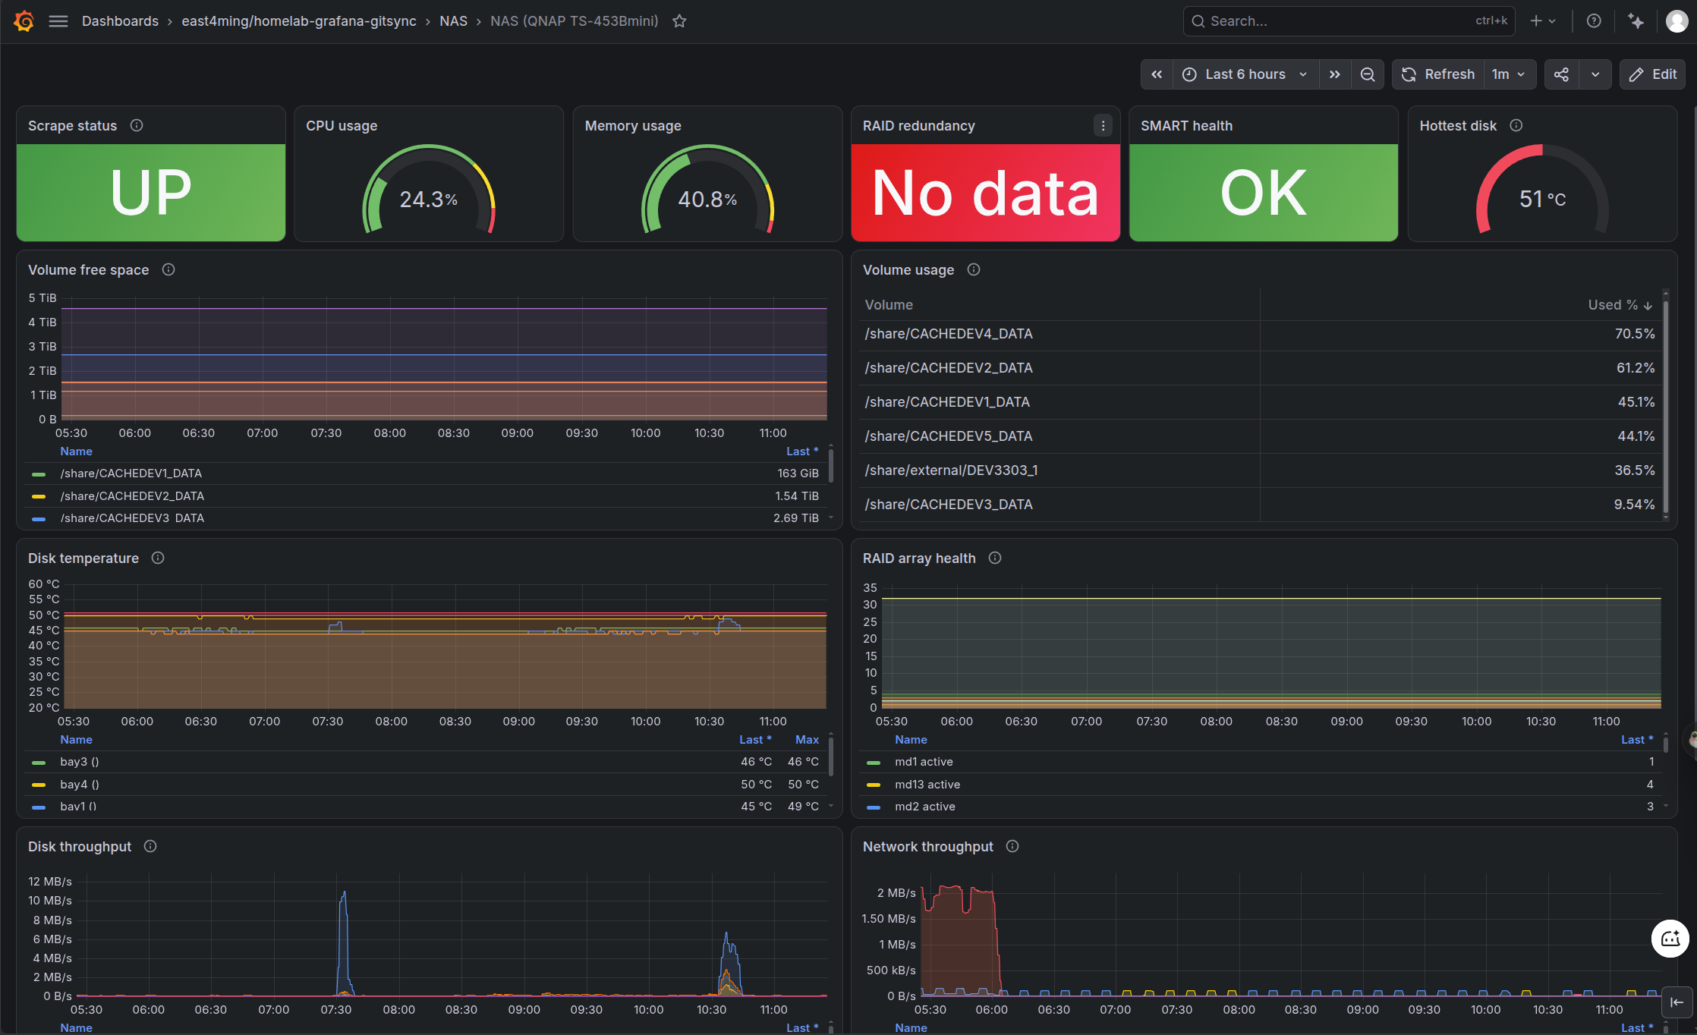The image size is (1697, 1035).
Task: Sort table by Used % column
Action: point(1620,304)
